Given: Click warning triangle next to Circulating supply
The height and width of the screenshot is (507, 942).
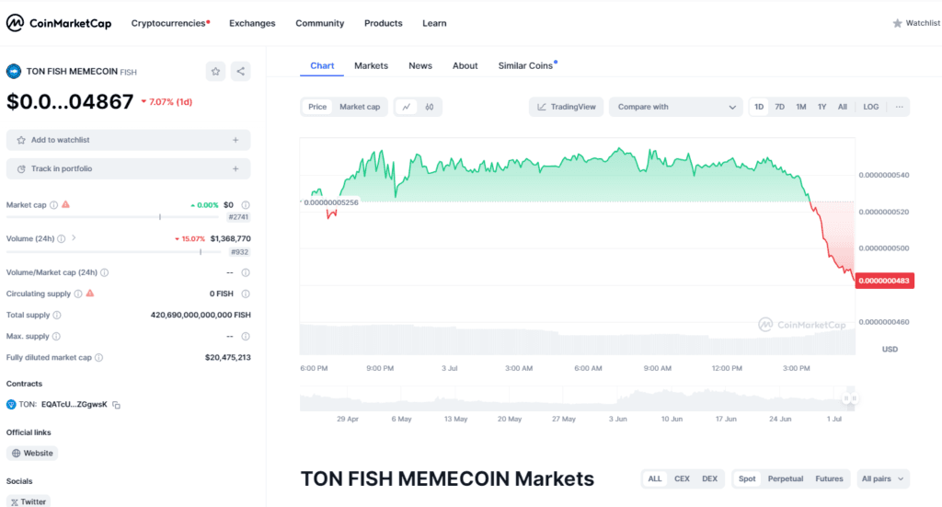Looking at the screenshot, I should click(x=90, y=294).
